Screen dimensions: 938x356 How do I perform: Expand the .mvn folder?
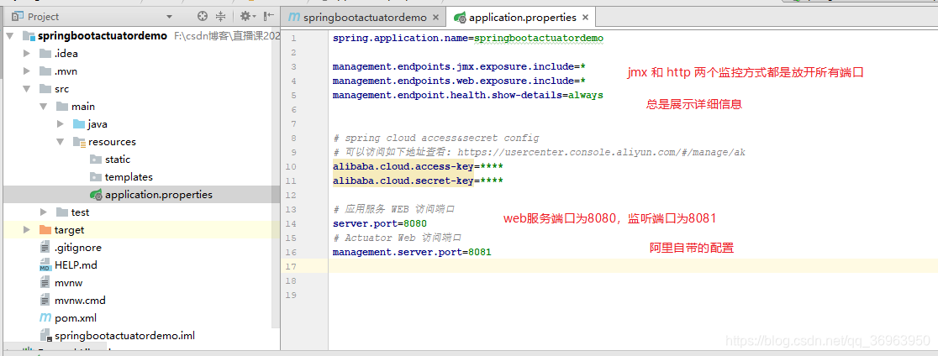pos(26,71)
